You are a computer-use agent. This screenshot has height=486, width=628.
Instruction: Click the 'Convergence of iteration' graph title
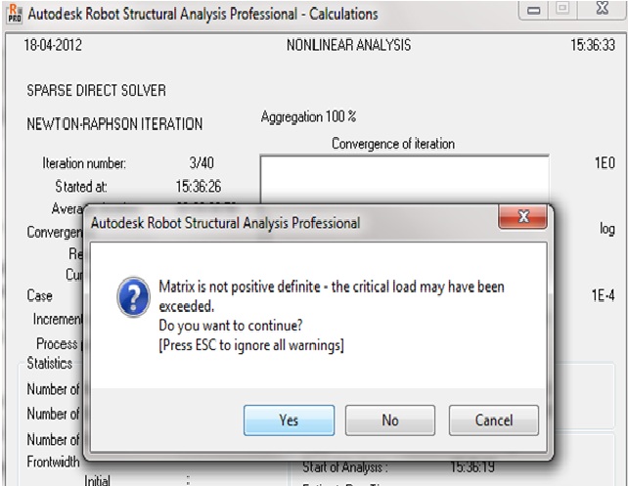click(x=393, y=144)
